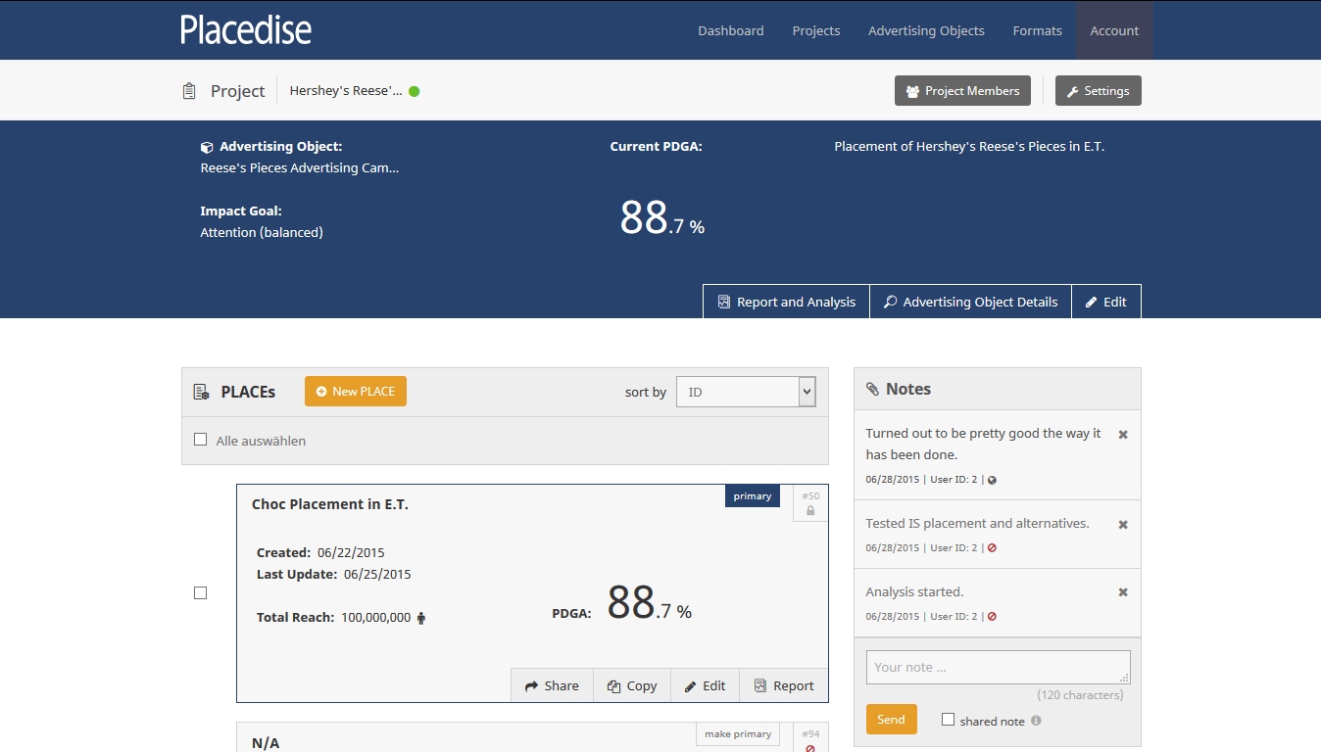The width and height of the screenshot is (1321, 752).
Task: Remove the 'Tested IS placement' note
Action: coord(1123,524)
